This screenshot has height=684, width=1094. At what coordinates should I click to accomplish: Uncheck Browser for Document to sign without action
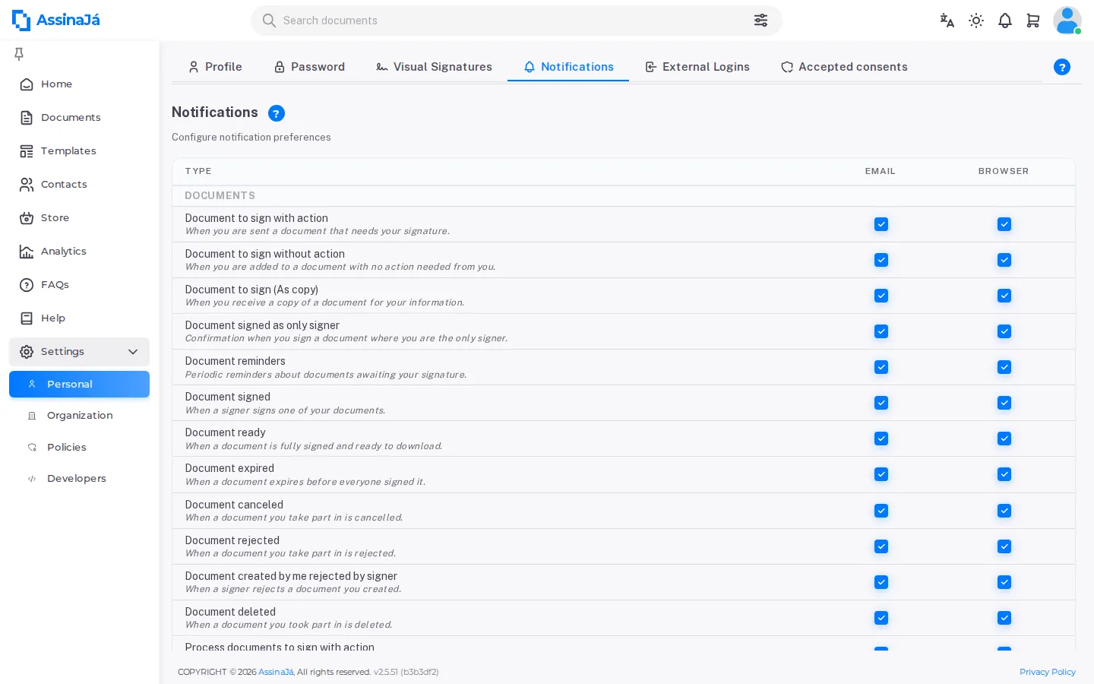point(1004,260)
